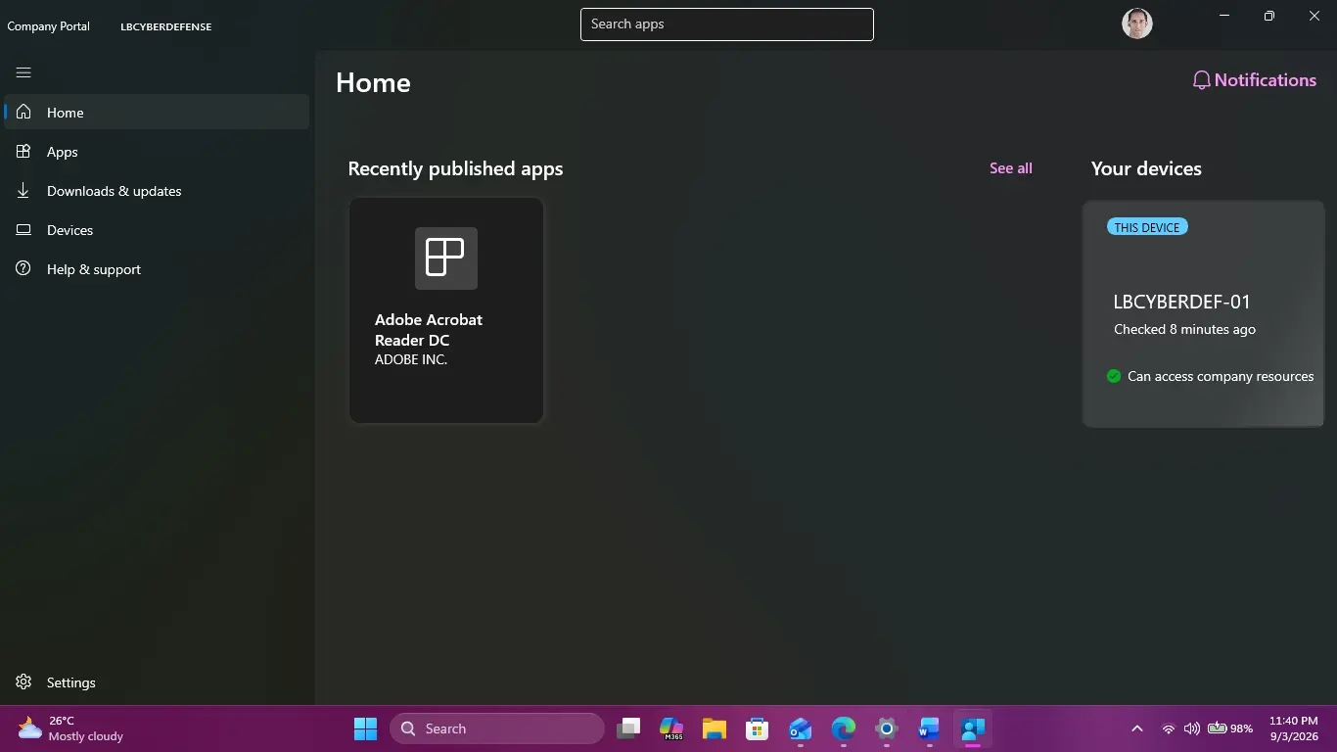This screenshot has width=1337, height=752.
Task: Open Devices in the sidebar
Action: point(157,230)
